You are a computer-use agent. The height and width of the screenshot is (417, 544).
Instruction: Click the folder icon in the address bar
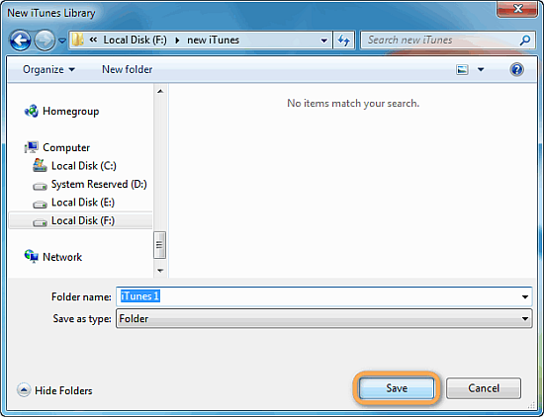tap(77, 40)
